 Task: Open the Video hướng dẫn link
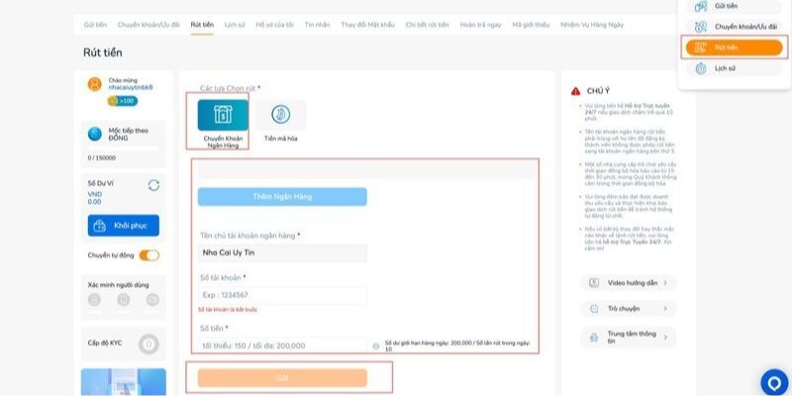[629, 283]
